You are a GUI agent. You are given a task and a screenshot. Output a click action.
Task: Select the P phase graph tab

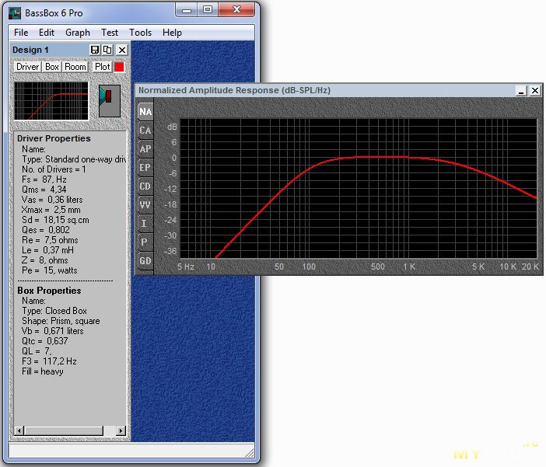(145, 242)
